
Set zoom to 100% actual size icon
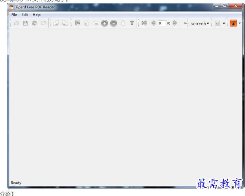click(x=77, y=23)
